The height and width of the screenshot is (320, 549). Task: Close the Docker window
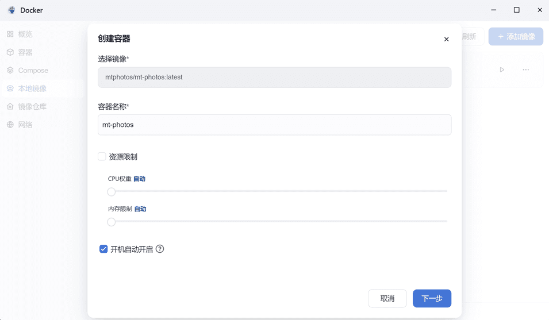point(540,10)
